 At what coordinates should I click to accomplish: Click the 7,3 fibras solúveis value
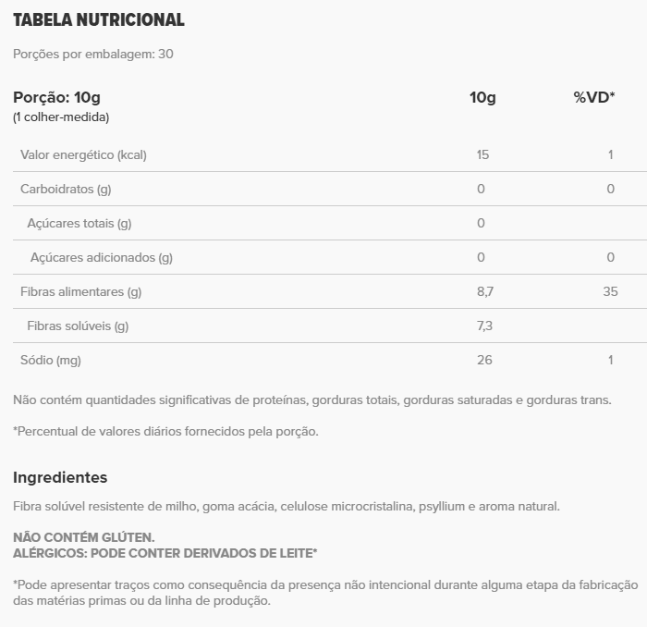click(485, 326)
